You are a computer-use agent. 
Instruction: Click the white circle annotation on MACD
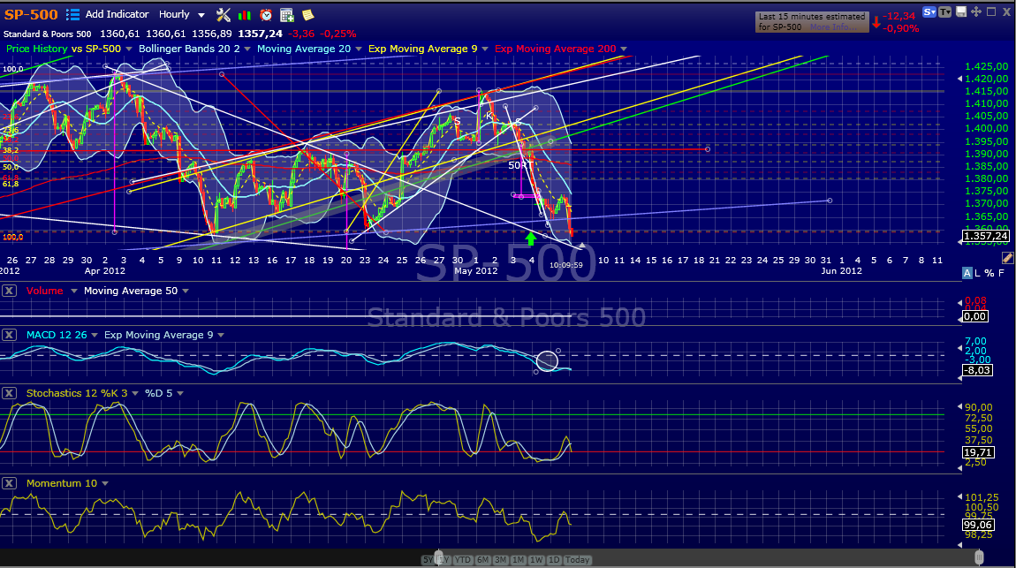coord(548,360)
